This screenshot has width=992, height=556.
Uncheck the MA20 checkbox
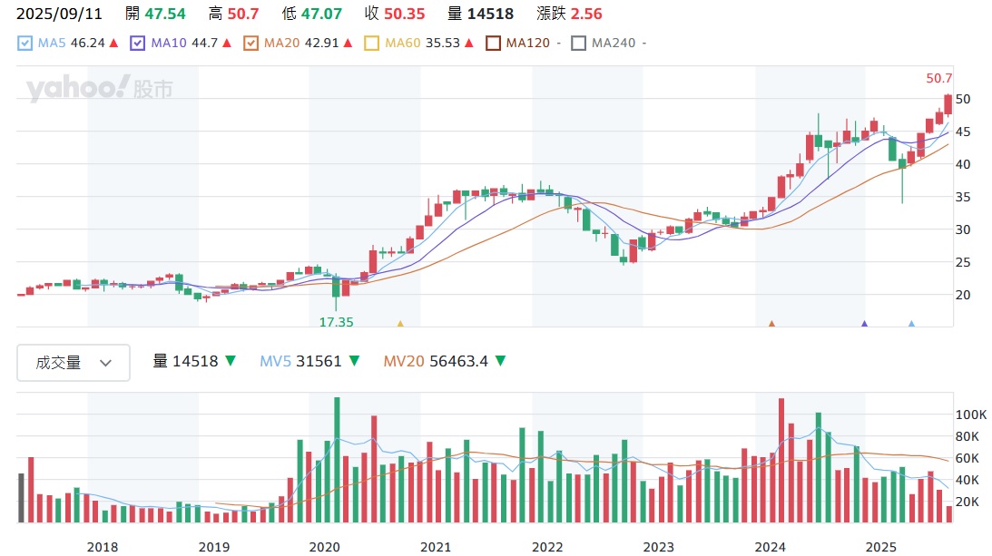click(x=252, y=43)
